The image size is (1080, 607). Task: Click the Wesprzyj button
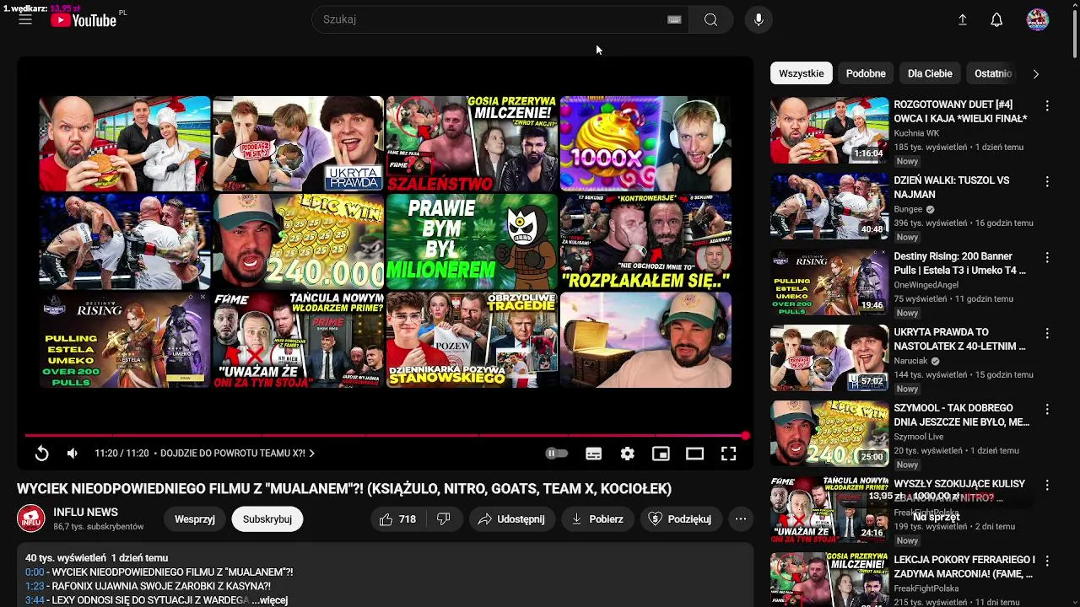195,519
